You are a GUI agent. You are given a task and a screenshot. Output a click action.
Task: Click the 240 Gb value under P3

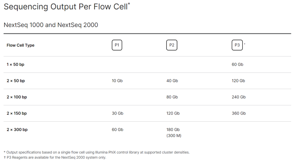click(x=239, y=97)
